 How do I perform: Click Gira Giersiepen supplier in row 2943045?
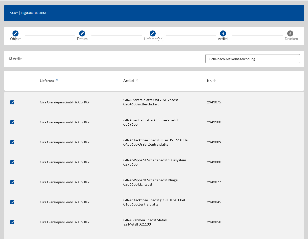pyautogui.click(x=64, y=202)
